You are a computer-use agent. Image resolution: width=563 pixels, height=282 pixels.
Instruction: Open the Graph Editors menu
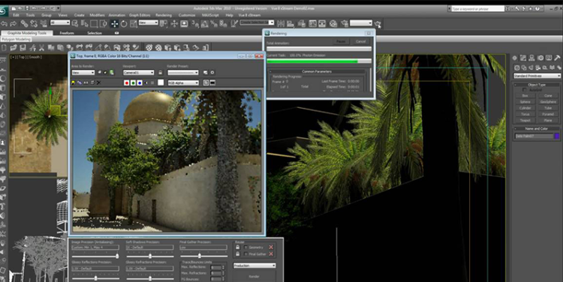point(140,15)
